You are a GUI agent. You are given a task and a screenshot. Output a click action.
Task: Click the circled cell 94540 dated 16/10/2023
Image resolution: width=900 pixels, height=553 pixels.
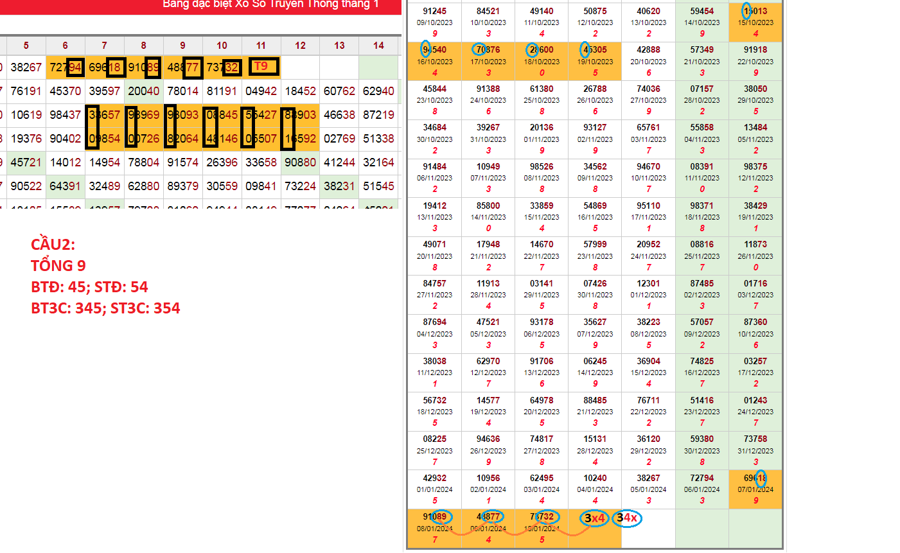[435, 60]
